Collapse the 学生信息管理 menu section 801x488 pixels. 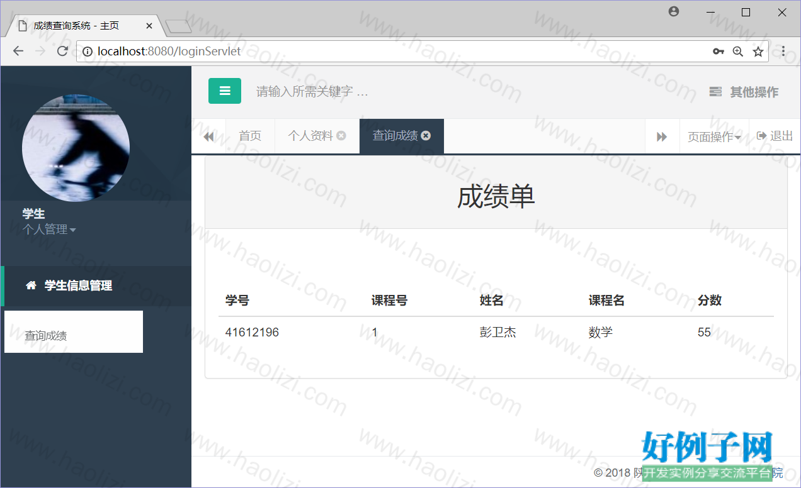pyautogui.click(x=96, y=286)
